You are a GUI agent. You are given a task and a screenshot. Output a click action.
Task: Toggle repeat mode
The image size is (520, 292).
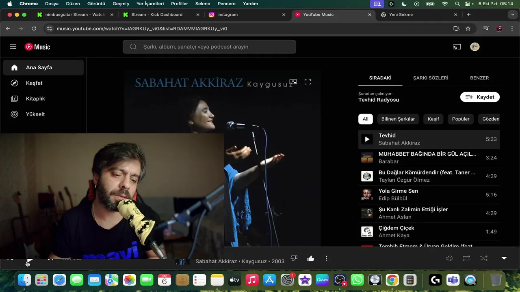[x=466, y=258]
